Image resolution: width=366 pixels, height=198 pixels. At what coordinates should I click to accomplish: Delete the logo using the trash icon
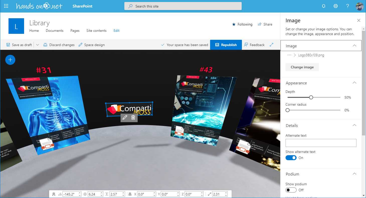133,117
